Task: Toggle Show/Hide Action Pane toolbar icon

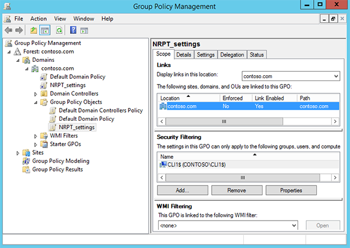Action: [85, 30]
